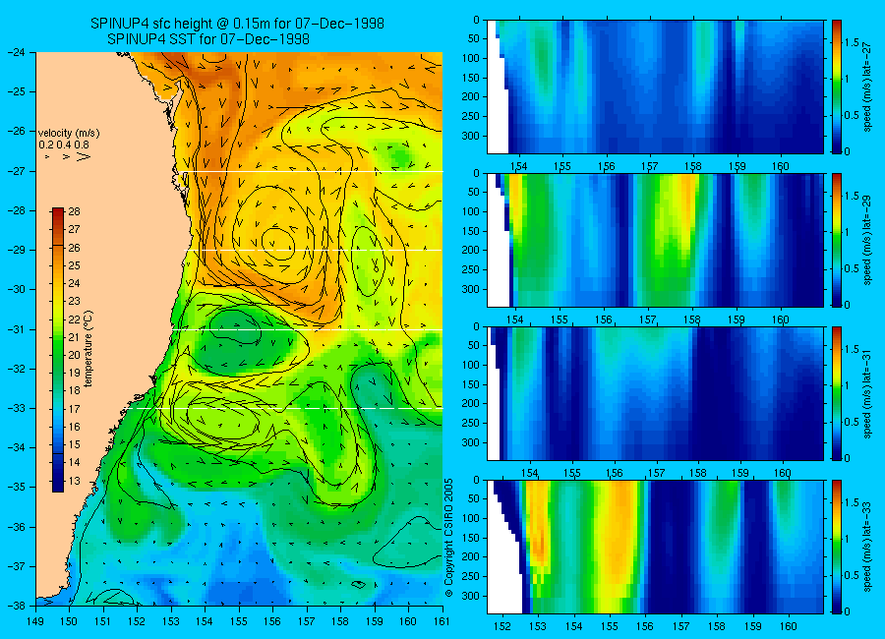Click the 'speed (m/s) lat=-29' label
Image resolution: width=885 pixels, height=639 pixels.
pos(867,241)
